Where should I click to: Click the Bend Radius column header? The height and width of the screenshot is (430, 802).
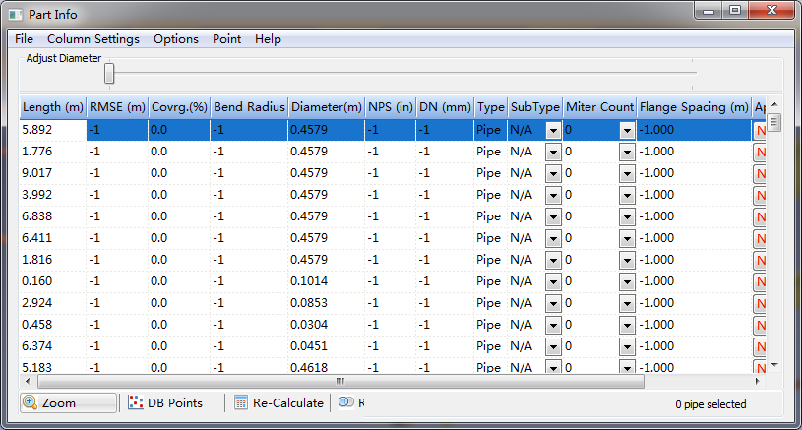click(x=249, y=107)
